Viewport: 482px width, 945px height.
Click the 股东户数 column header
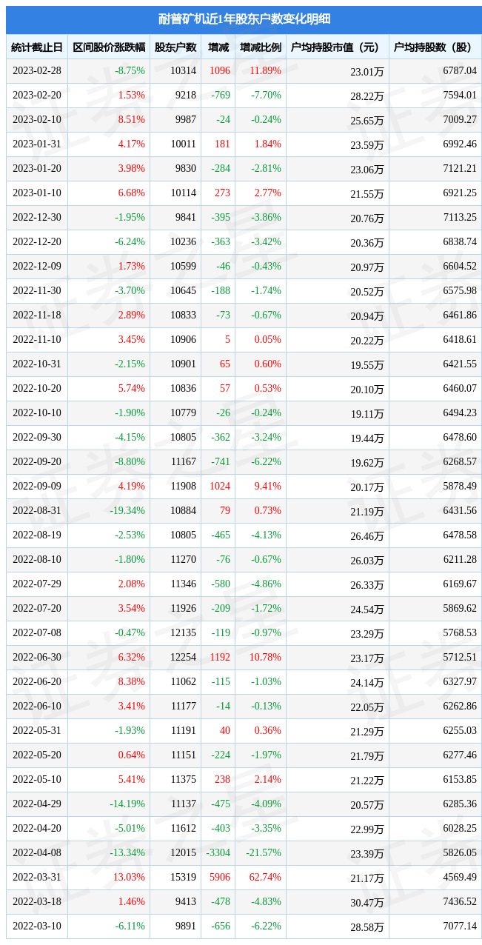coord(175,47)
